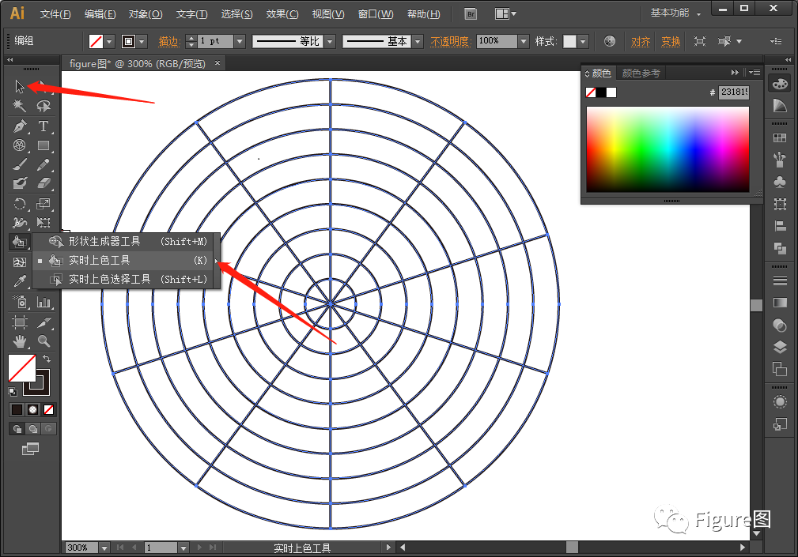Enable Draw Normal mode
Screen dimensions: 798x557
pyautogui.click(x=17, y=429)
